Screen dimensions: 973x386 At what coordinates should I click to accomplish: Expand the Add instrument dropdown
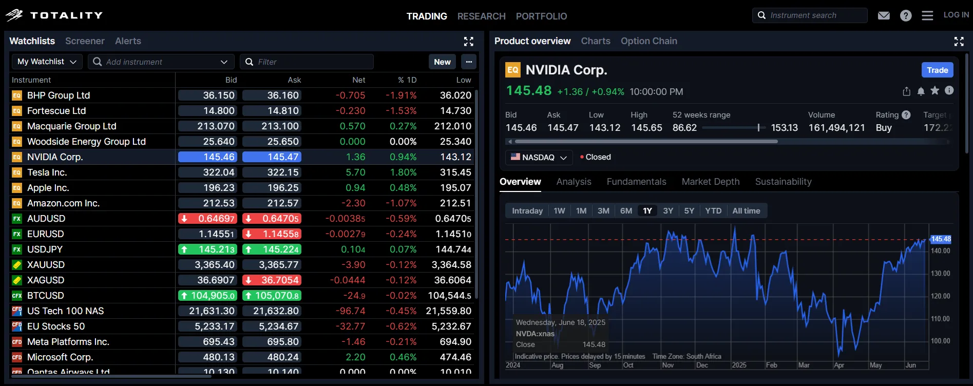[224, 62]
